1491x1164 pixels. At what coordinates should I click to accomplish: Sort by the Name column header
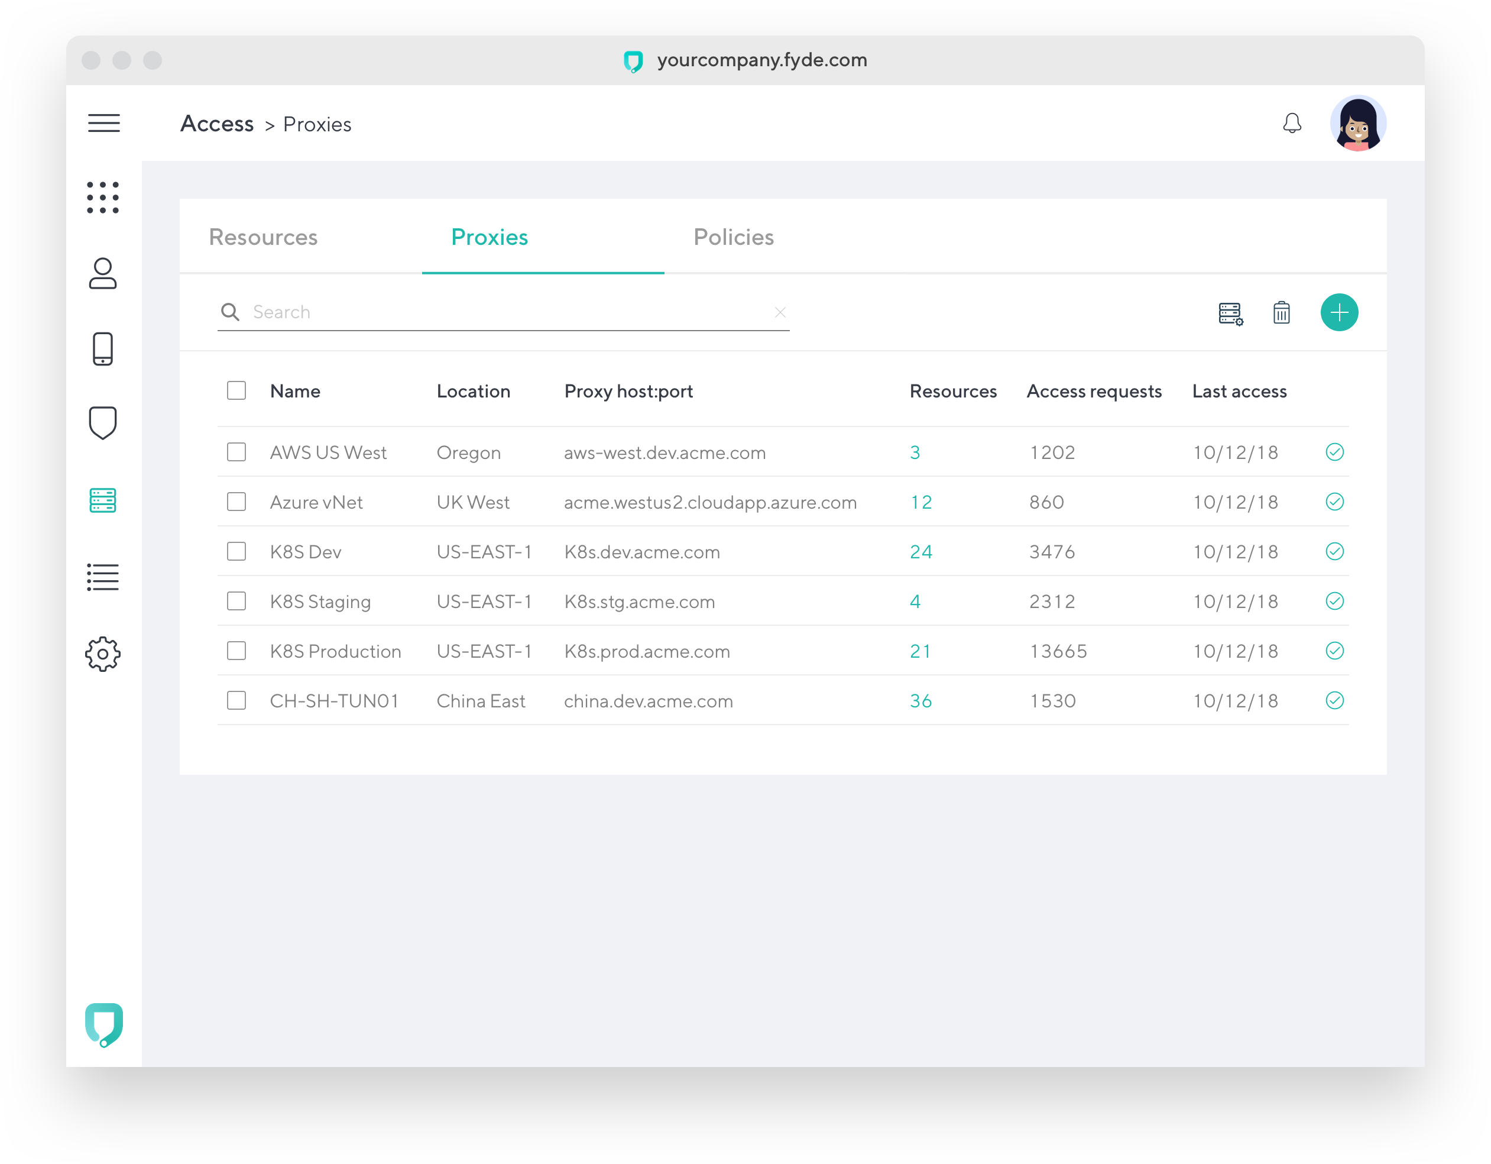click(295, 392)
